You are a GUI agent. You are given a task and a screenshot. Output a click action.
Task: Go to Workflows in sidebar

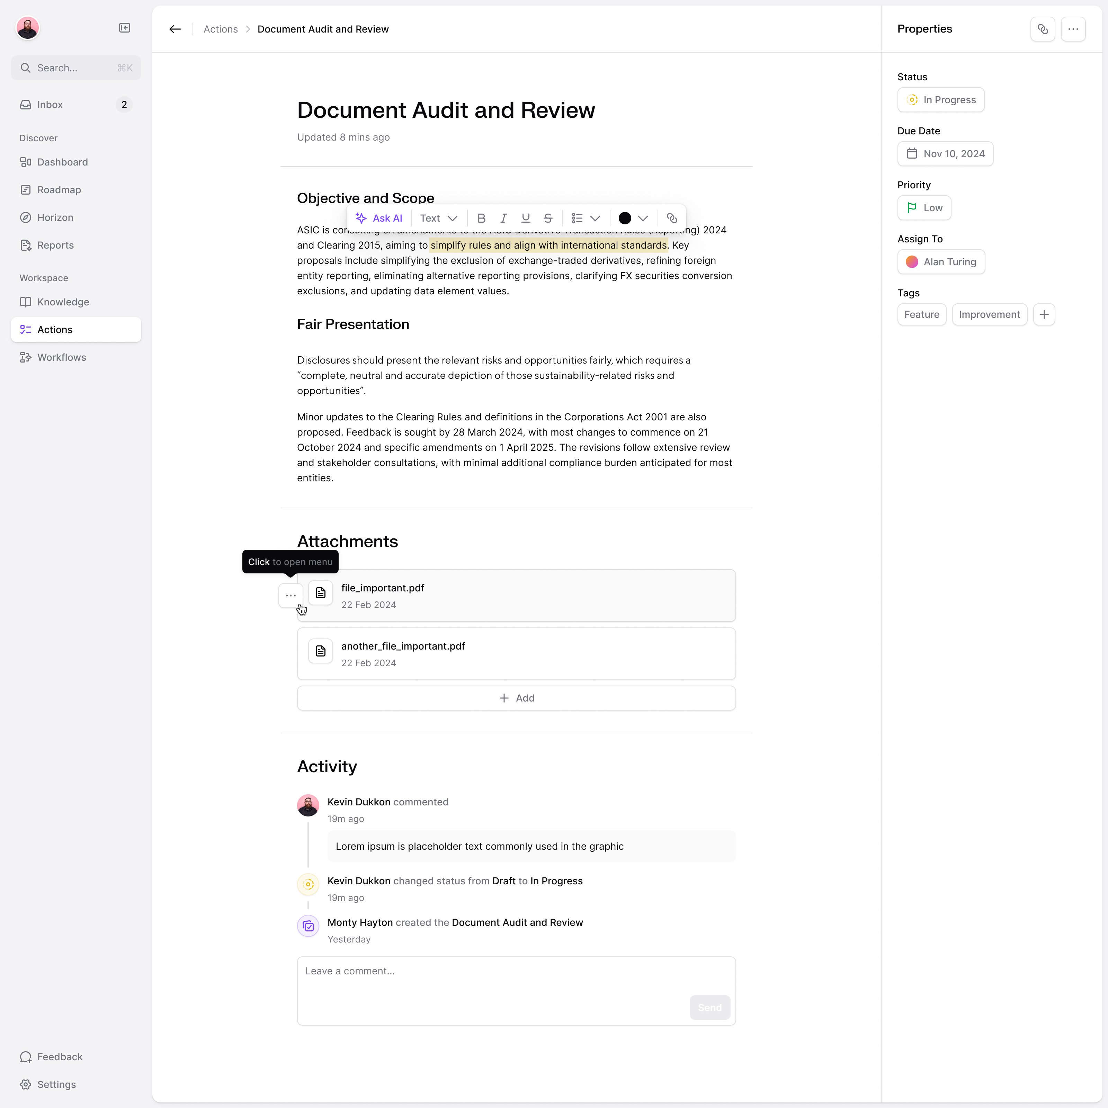pyautogui.click(x=61, y=357)
